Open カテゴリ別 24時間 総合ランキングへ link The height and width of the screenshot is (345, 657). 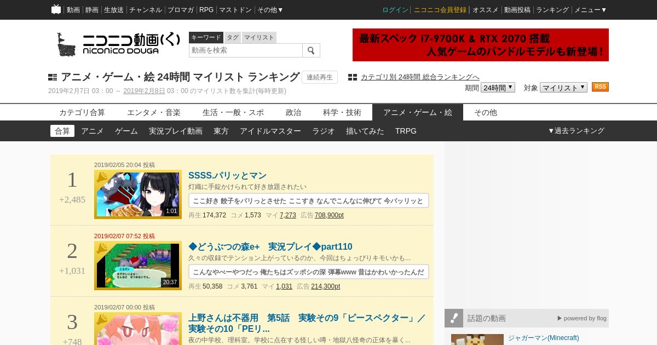pos(420,77)
